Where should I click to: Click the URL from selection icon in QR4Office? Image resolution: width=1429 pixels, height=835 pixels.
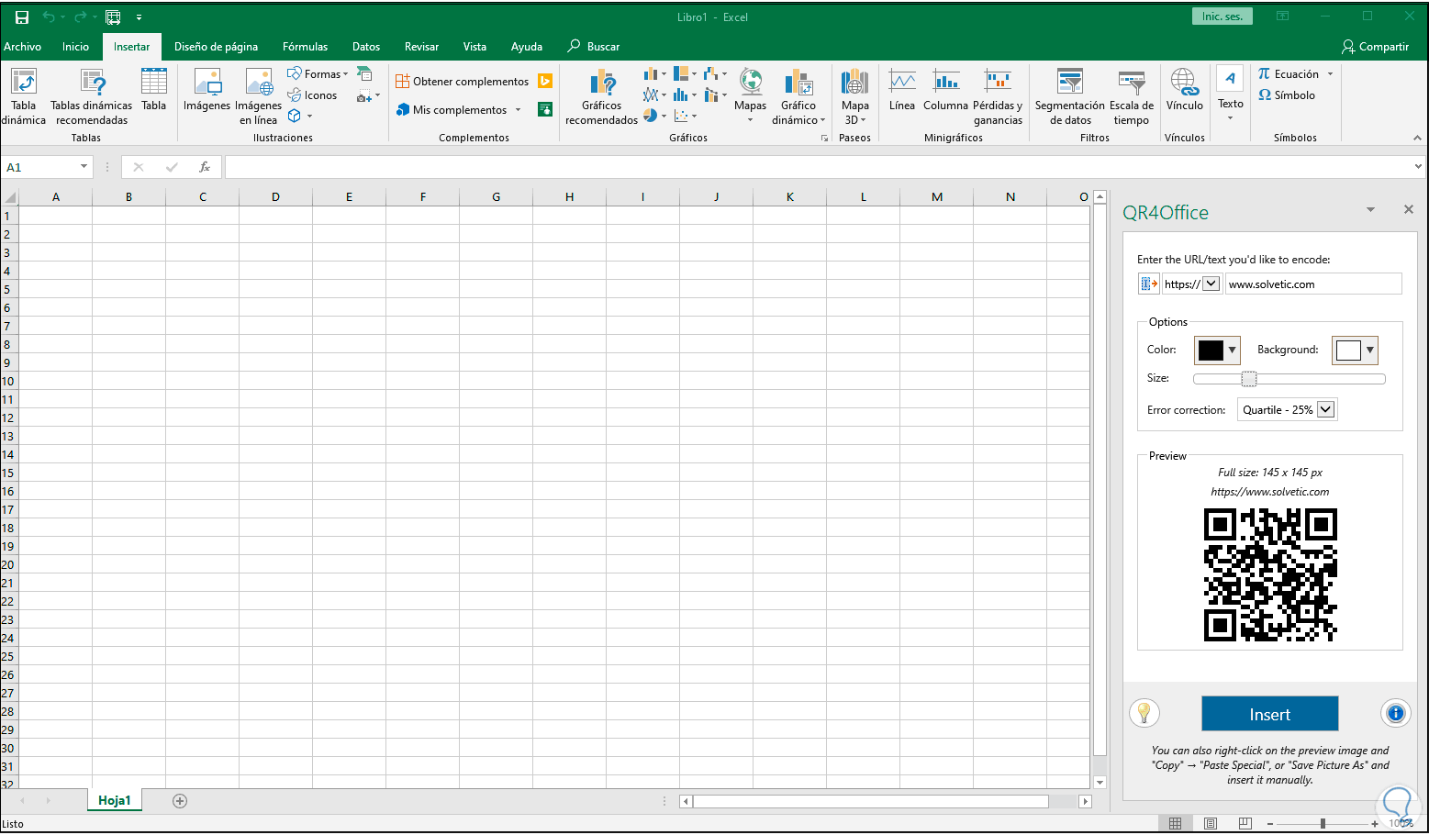(x=1148, y=284)
